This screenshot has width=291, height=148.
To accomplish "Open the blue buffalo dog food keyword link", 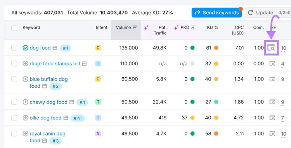I will [48, 83].
